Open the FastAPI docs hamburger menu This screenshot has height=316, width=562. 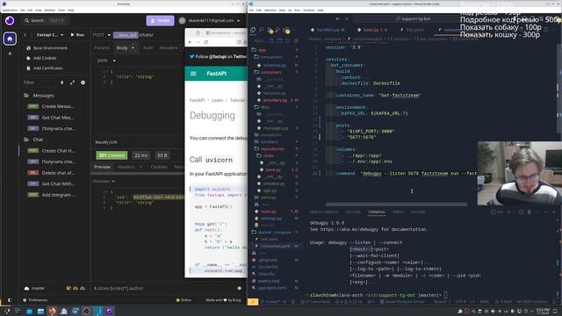[x=193, y=74]
